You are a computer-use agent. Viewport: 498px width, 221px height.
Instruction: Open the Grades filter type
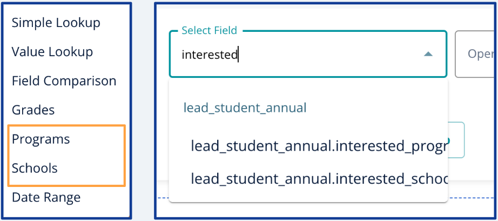pyautogui.click(x=33, y=110)
